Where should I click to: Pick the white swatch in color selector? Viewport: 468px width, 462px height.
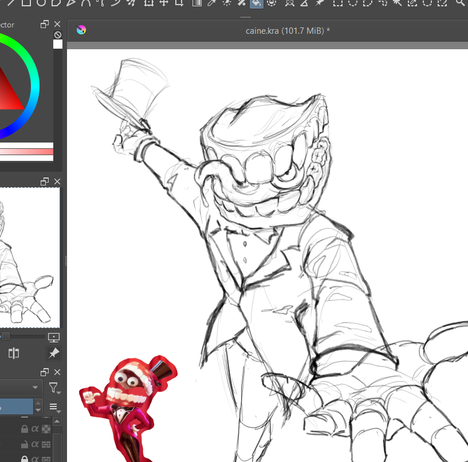click(x=58, y=44)
